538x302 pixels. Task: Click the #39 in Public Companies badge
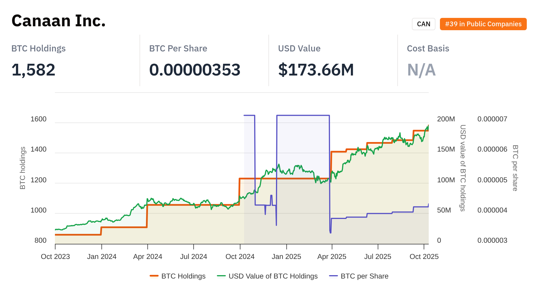(483, 24)
